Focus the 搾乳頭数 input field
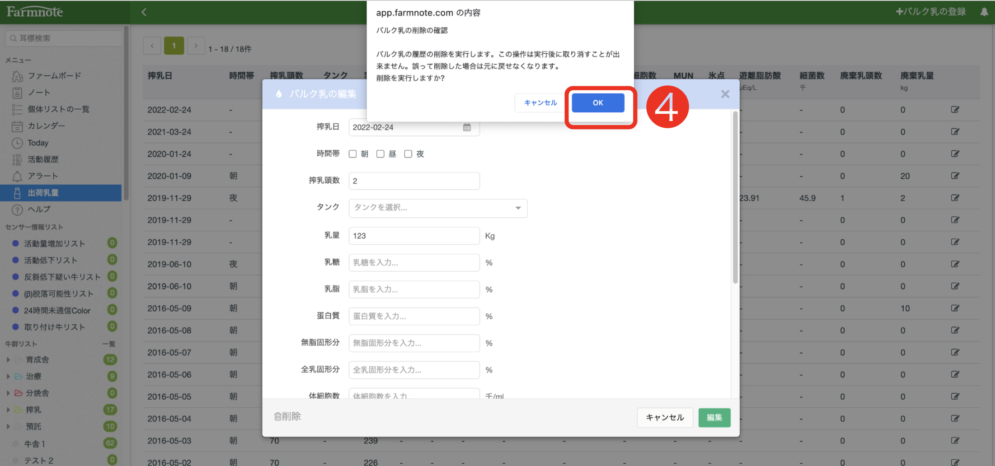Screen dimensions: 995x466 click(x=414, y=181)
